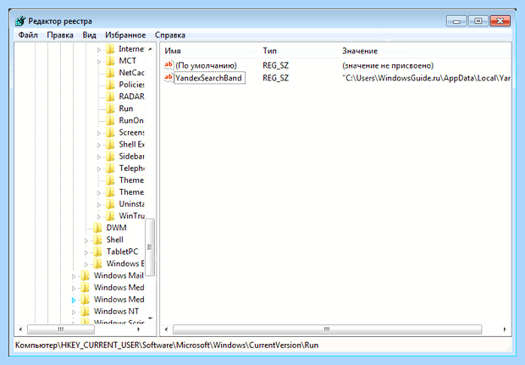Screen dimensions: 525x365
Task: Select the Screens folder icon
Action: tap(110, 133)
